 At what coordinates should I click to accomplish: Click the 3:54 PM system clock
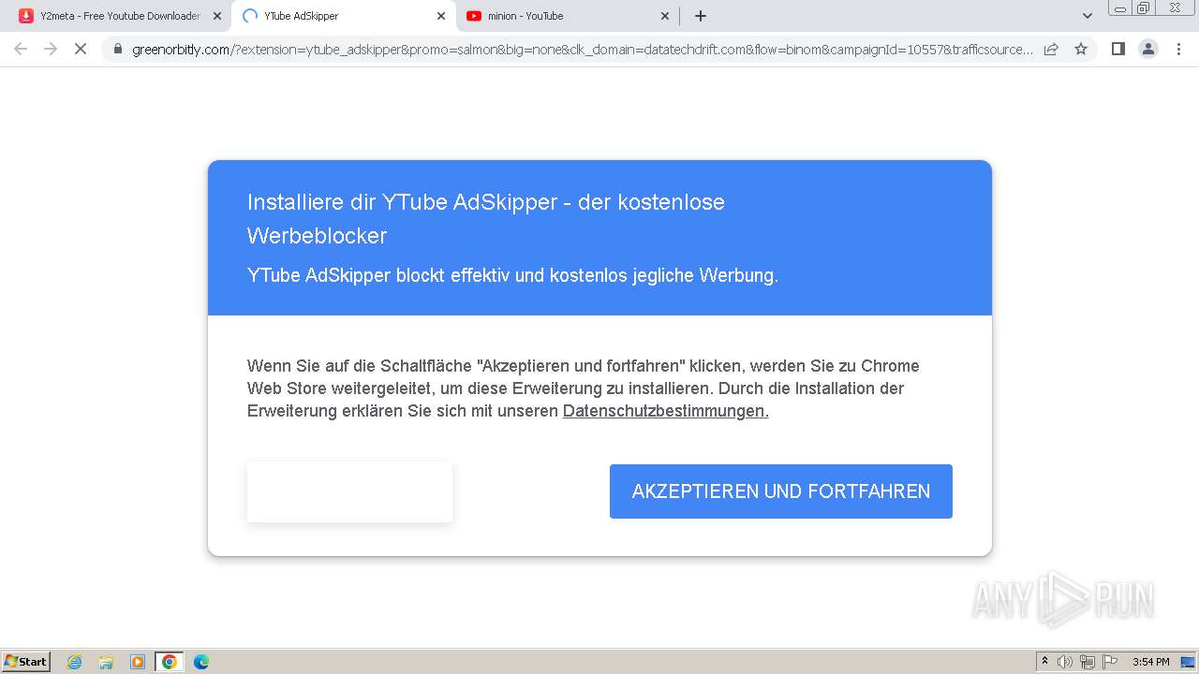[x=1151, y=662]
